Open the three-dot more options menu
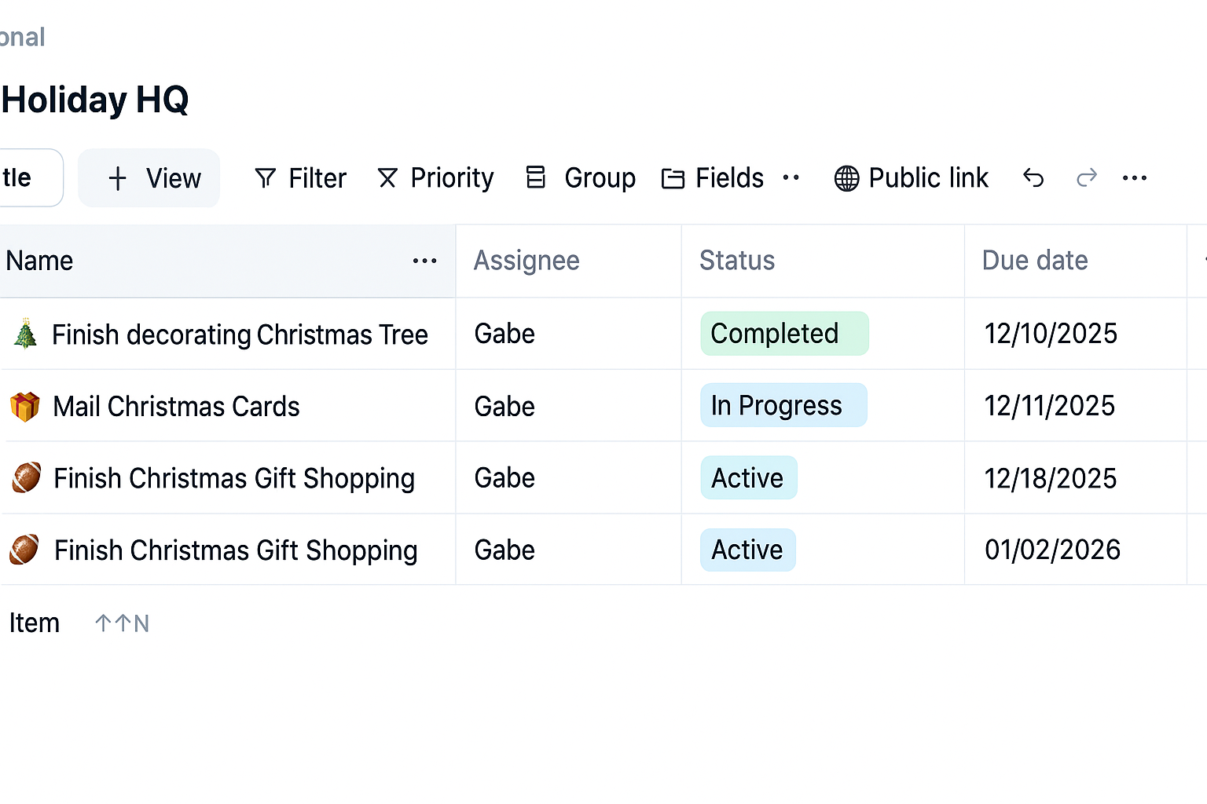Viewport: 1207px width, 804px height. coord(1134,178)
